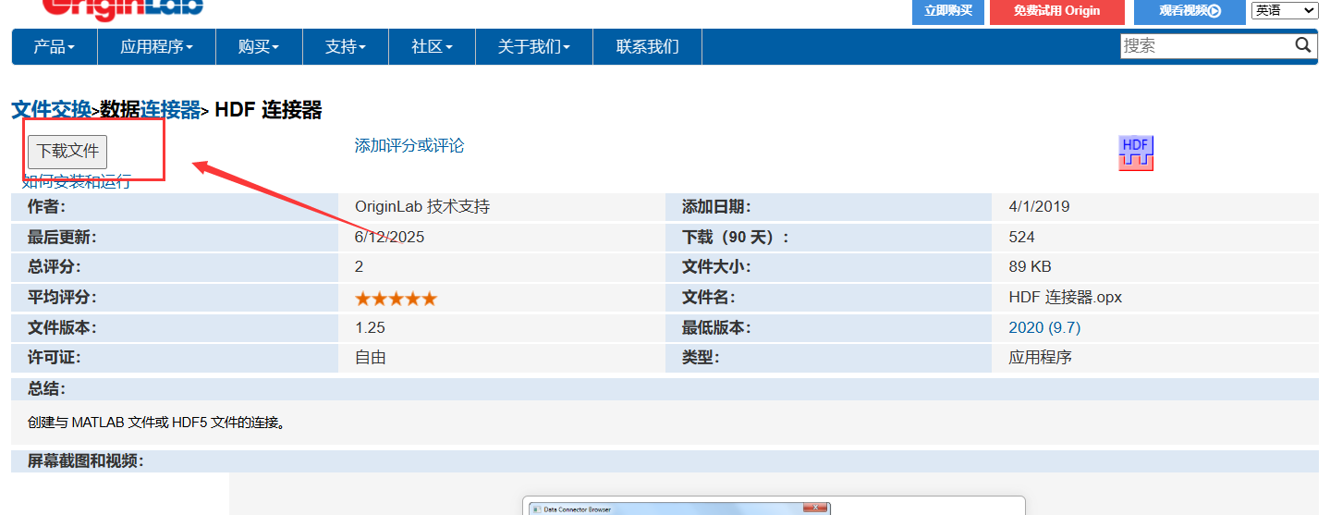
Task: Click the search magnifier icon
Action: click(x=1302, y=45)
